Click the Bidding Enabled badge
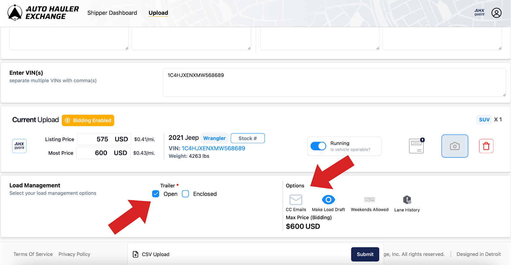This screenshot has height=265, width=511. [88, 120]
